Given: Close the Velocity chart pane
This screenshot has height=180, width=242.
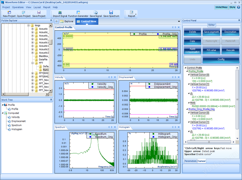Looking at the screenshot, I should click(115, 77).
